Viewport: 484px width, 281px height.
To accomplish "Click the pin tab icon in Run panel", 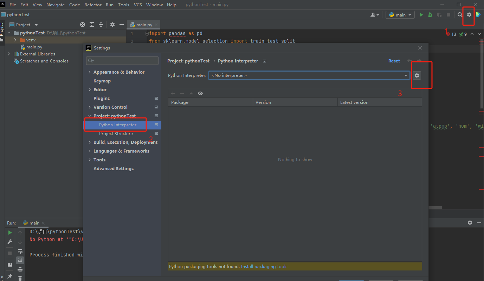I will tap(10, 276).
